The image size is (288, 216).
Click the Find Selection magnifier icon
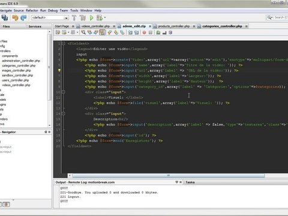[83, 32]
